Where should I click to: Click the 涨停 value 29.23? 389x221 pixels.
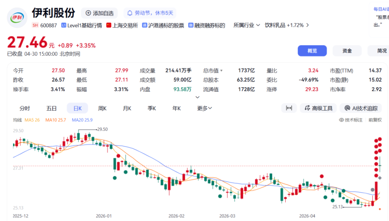coord(312,89)
